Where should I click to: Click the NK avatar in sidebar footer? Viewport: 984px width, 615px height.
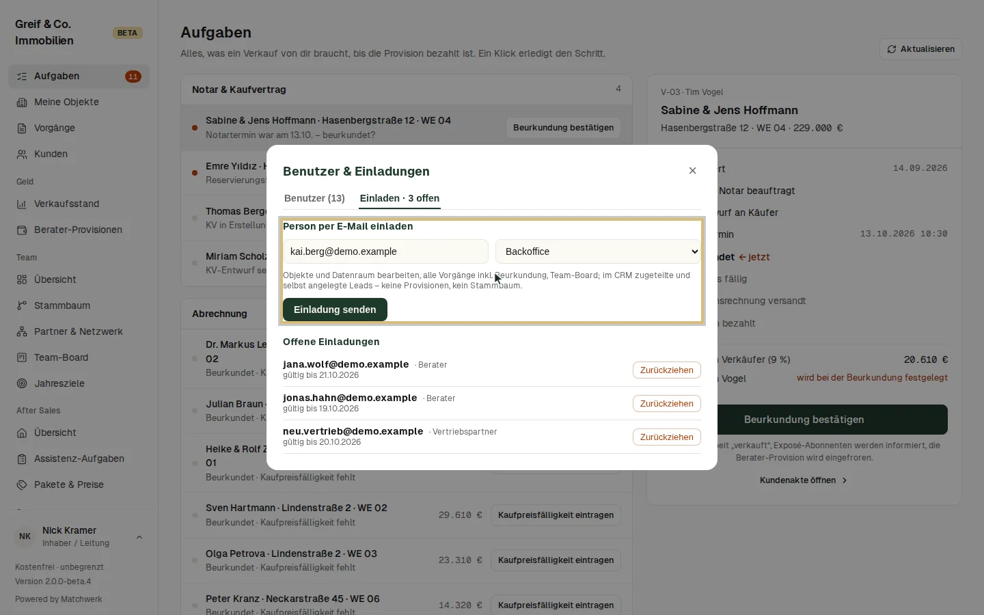(25, 537)
